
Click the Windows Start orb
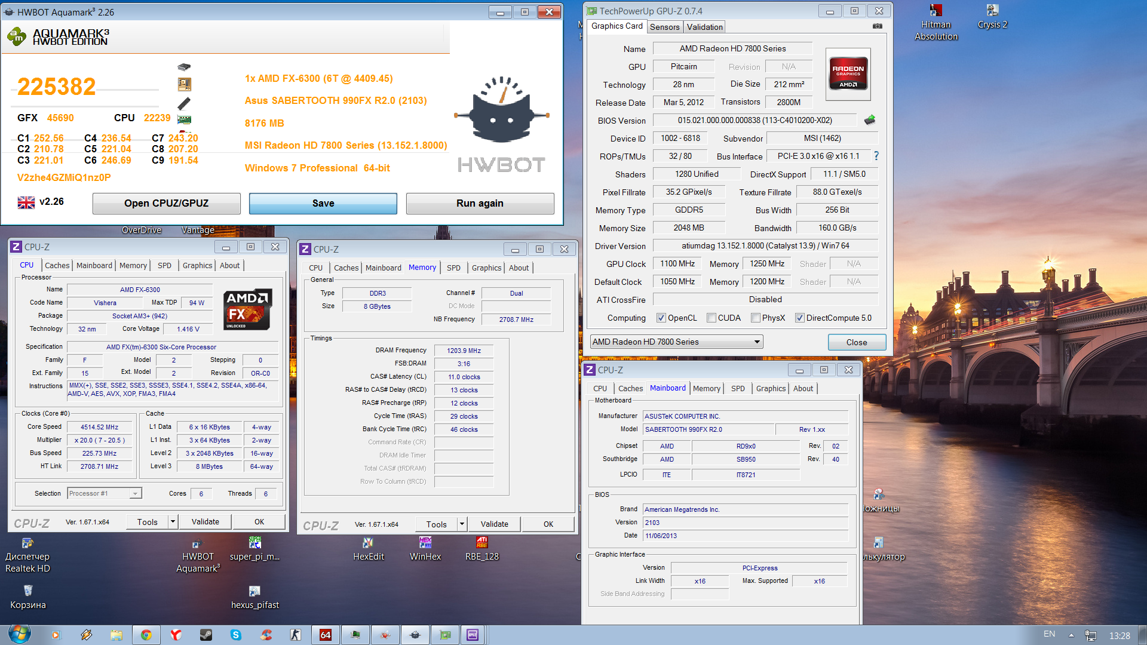20,634
